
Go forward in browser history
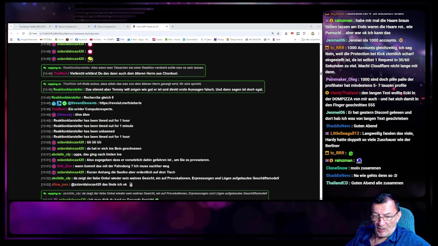coord(17,33)
